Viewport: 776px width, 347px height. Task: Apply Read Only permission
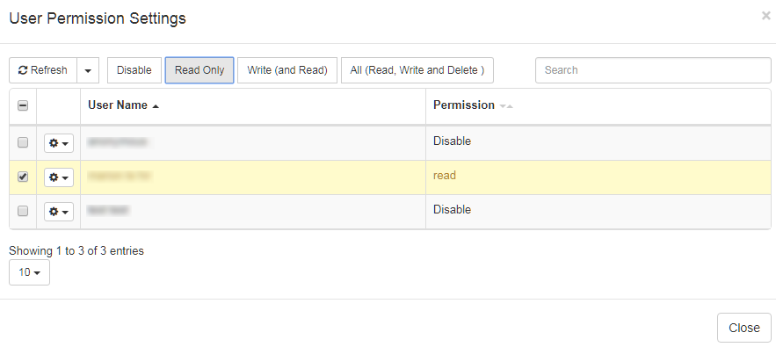[199, 70]
